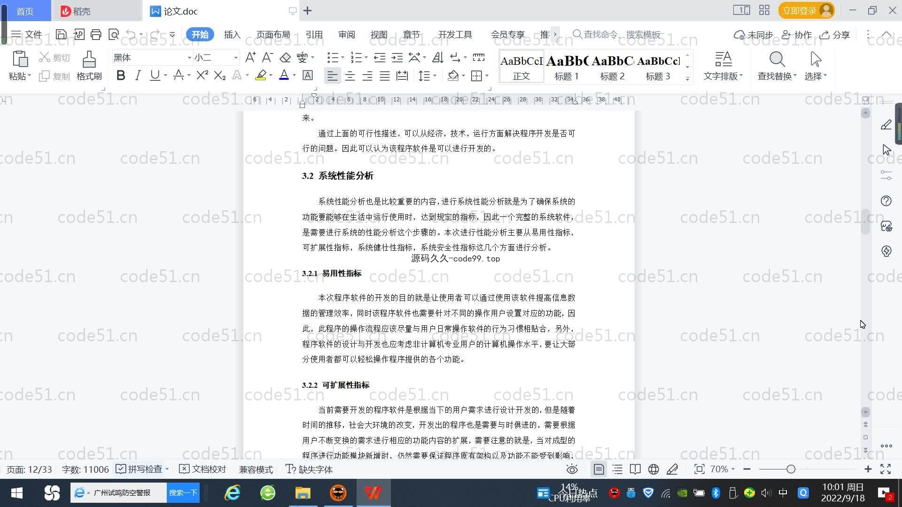Apply text highlight color swatch
The width and height of the screenshot is (902, 507).
pyautogui.click(x=261, y=75)
